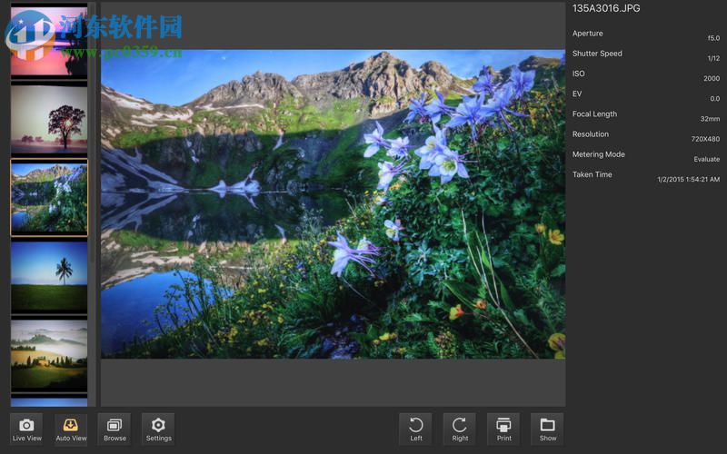The width and height of the screenshot is (727, 454).
Task: Click the Shutter Speed label
Action: click(x=597, y=54)
